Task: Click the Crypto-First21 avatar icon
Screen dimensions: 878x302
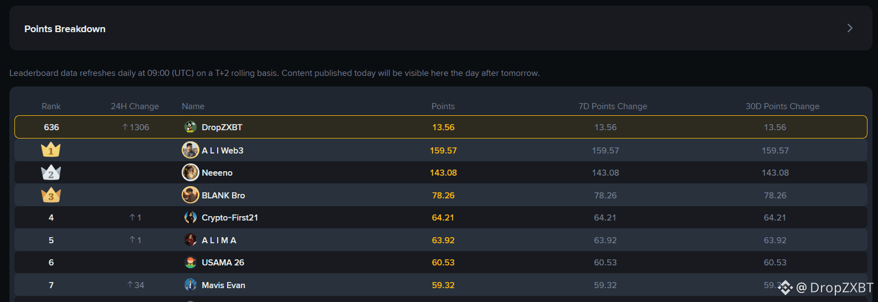Action: pos(191,217)
